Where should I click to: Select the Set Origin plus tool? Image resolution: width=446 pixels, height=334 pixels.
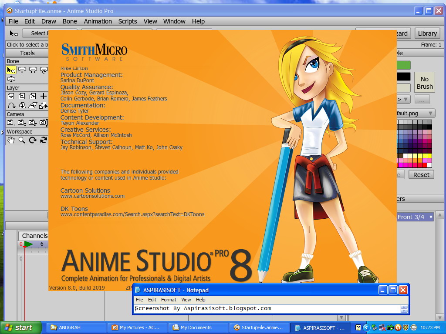[44, 96]
